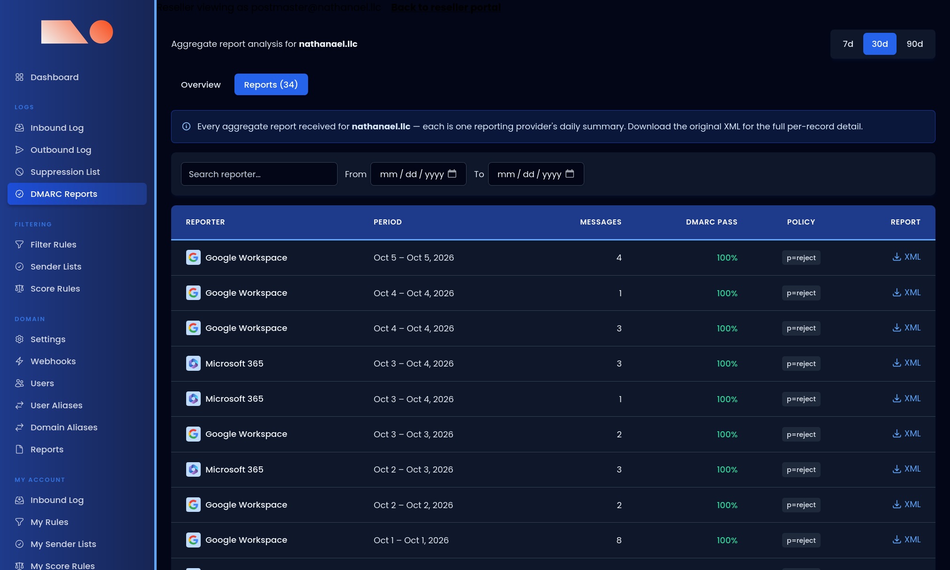The width and height of the screenshot is (950, 570).
Task: Open domain Settings
Action: click(77, 339)
